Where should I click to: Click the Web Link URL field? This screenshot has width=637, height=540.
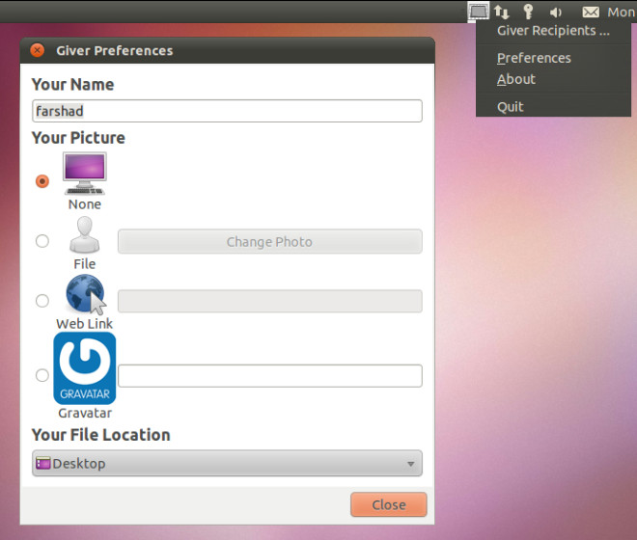click(269, 301)
